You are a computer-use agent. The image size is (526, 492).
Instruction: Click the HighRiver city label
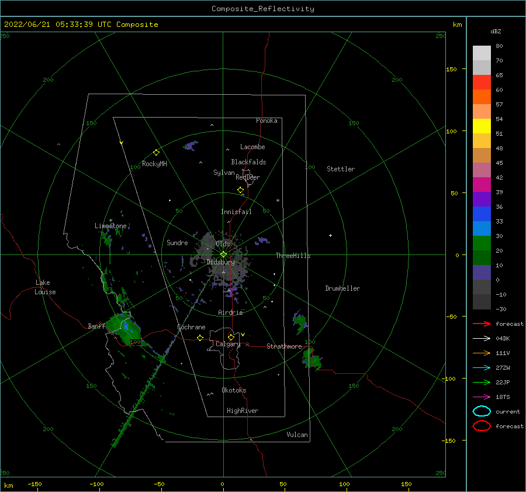pyautogui.click(x=243, y=411)
